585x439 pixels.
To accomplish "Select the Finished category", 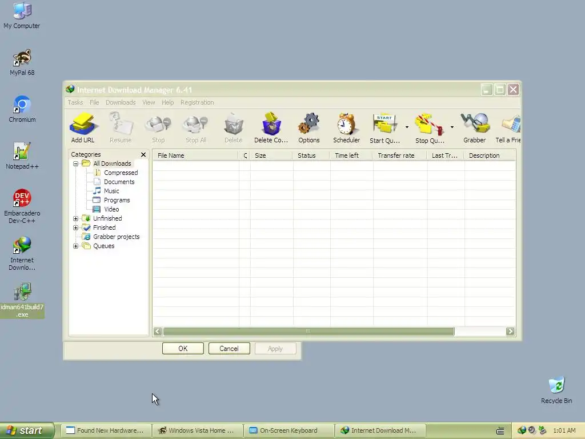I will pos(104,228).
